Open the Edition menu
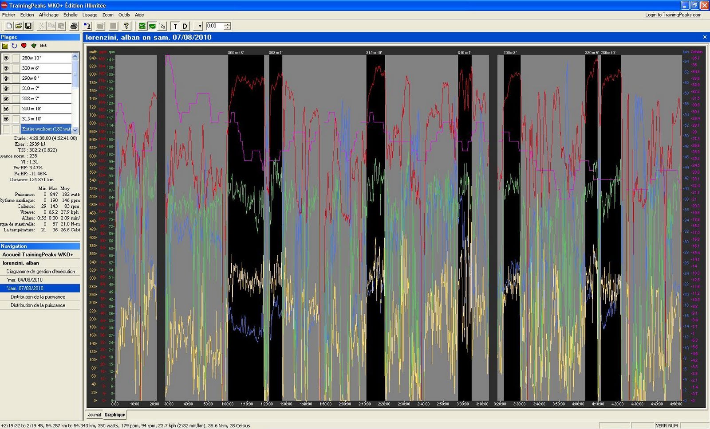This screenshot has height=429, width=710. coord(27,15)
